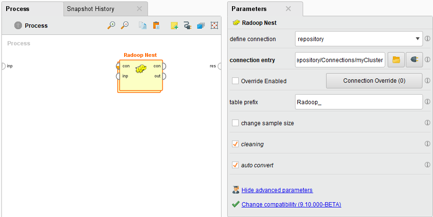Uncheck the cleaning checkbox

pos(235,144)
